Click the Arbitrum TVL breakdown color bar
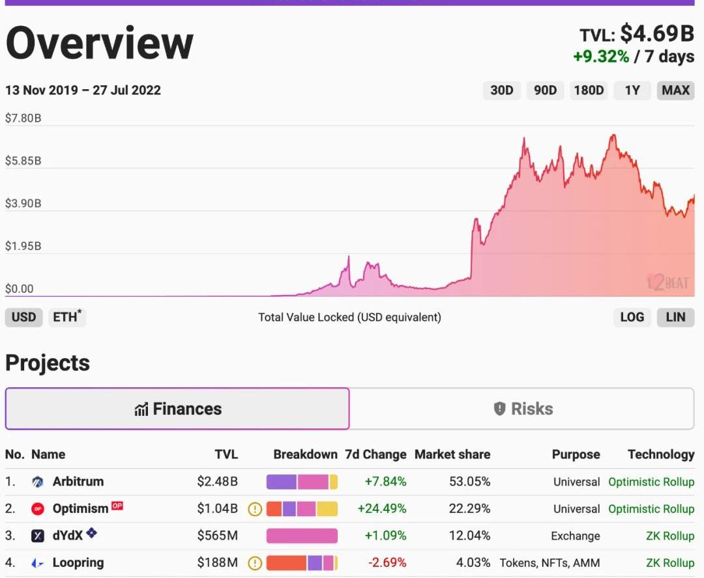 (x=302, y=482)
